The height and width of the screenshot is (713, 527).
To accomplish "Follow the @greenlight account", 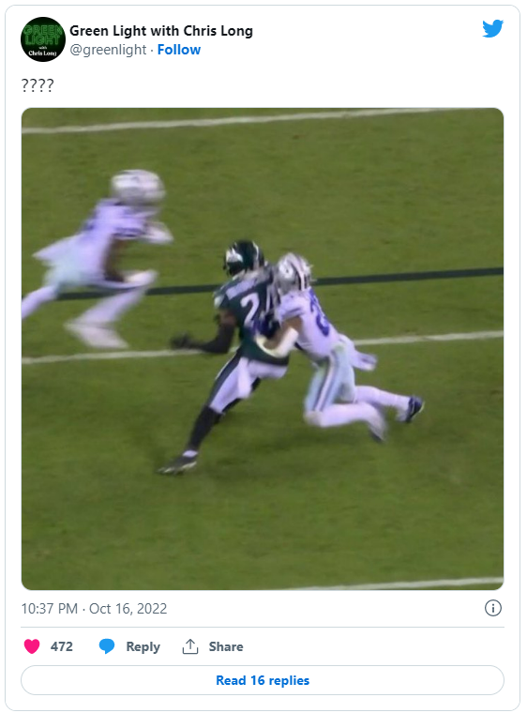I will coord(179,50).
